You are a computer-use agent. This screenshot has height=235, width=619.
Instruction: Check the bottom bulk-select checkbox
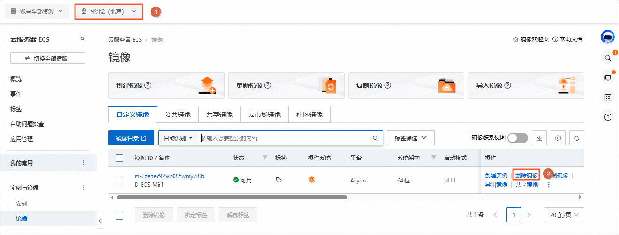pyautogui.click(x=120, y=215)
